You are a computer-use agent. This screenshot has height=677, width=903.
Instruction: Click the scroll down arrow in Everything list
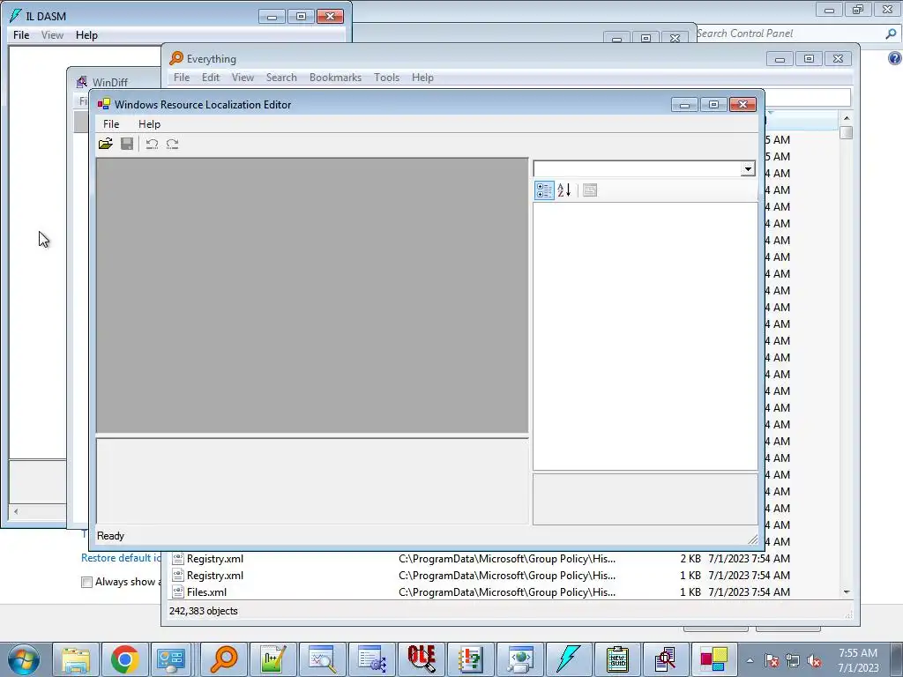(846, 591)
